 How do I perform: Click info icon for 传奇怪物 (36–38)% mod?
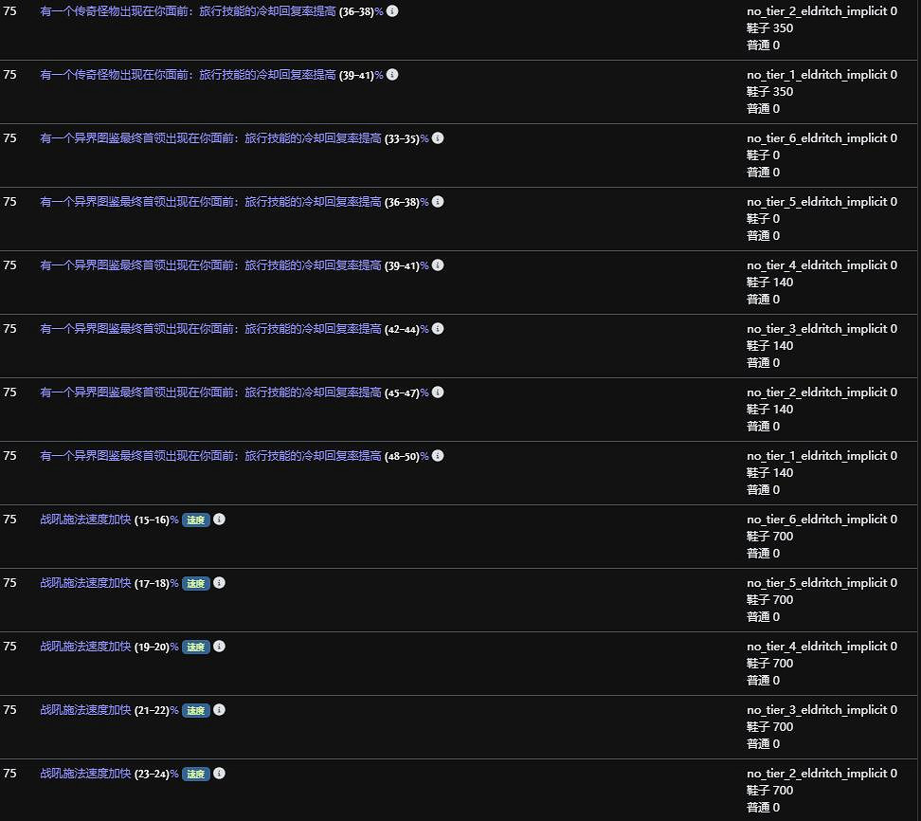click(x=392, y=11)
